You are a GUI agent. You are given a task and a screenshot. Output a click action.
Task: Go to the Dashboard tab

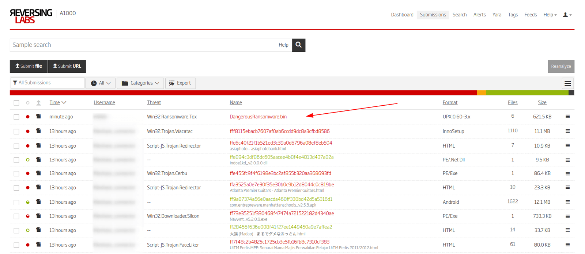pyautogui.click(x=402, y=15)
